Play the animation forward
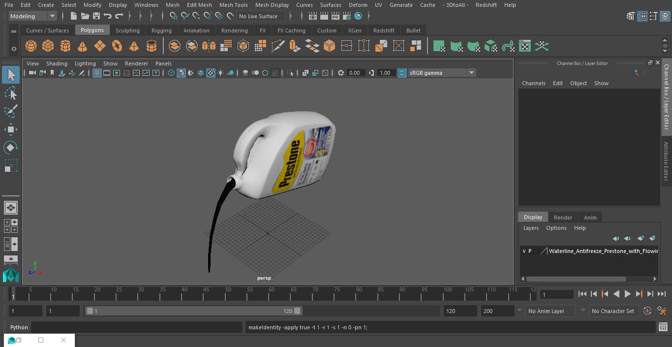The width and height of the screenshot is (672, 347). (x=628, y=294)
